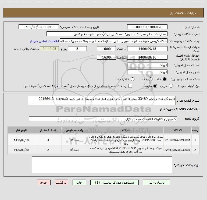Select the کالا radio button

click(x=165, y=79)
